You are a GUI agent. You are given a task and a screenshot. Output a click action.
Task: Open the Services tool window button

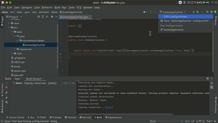[x=85, y=118]
